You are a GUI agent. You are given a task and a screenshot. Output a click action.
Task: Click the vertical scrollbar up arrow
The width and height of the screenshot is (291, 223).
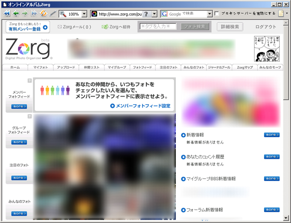coord(286,23)
